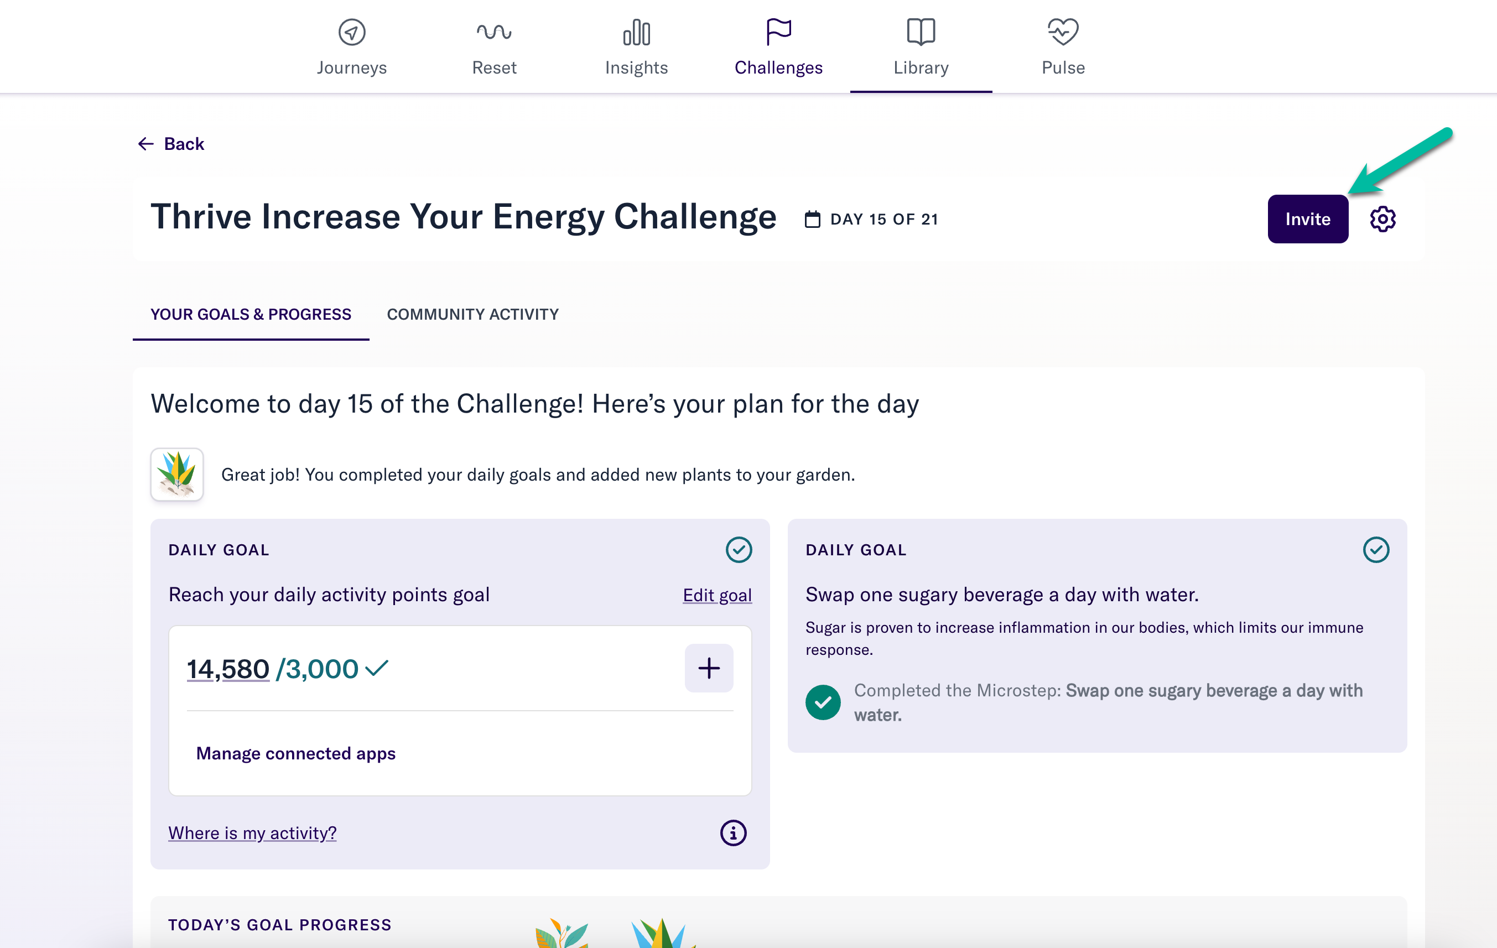Screen dimensions: 1497x948
Task: Toggle activity points goal checkmark circle
Action: 739,550
